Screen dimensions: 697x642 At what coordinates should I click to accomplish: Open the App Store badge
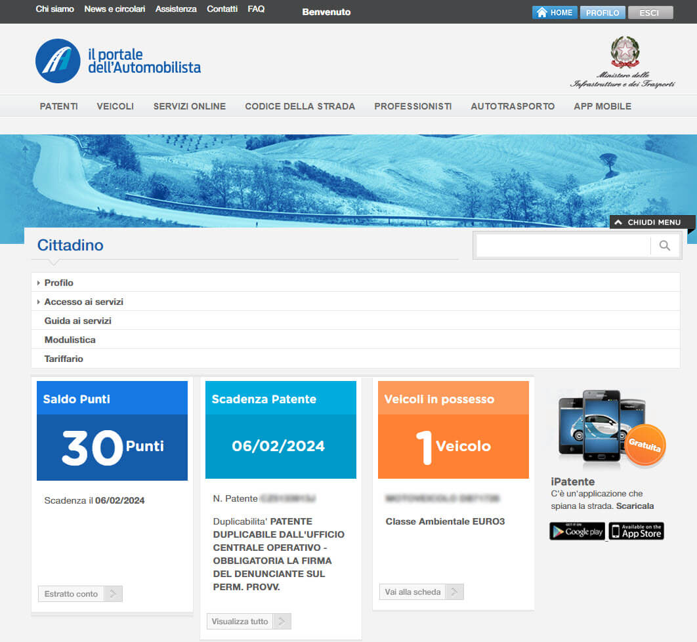click(x=636, y=531)
